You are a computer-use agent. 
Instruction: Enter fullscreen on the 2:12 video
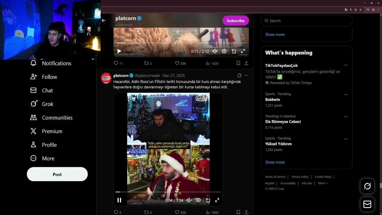pyautogui.click(x=243, y=51)
